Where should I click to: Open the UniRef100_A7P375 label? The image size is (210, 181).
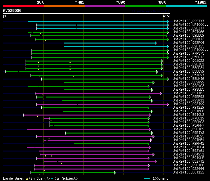[x=188, y=54]
